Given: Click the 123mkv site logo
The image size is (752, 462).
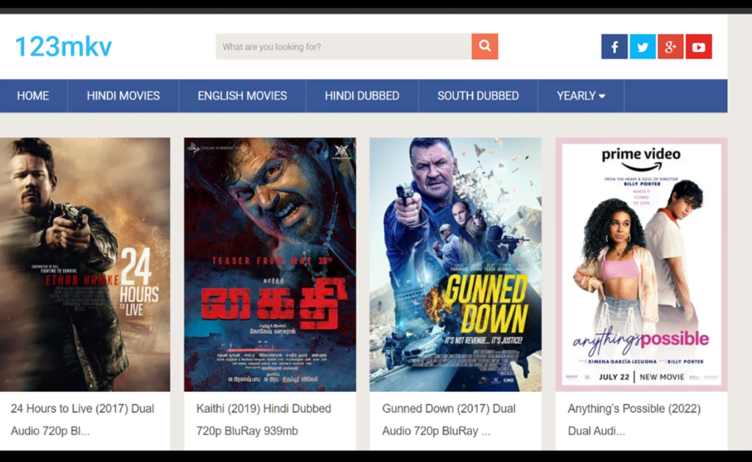Looking at the screenshot, I should pos(63,46).
